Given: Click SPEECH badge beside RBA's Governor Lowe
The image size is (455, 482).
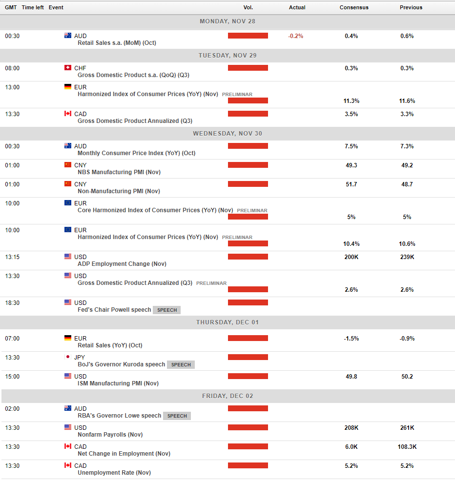Looking at the screenshot, I should point(177,416).
